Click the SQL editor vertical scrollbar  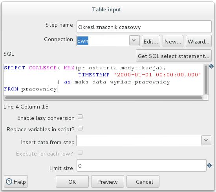206,80
